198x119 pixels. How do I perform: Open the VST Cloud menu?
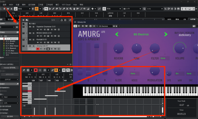coord(66,5)
